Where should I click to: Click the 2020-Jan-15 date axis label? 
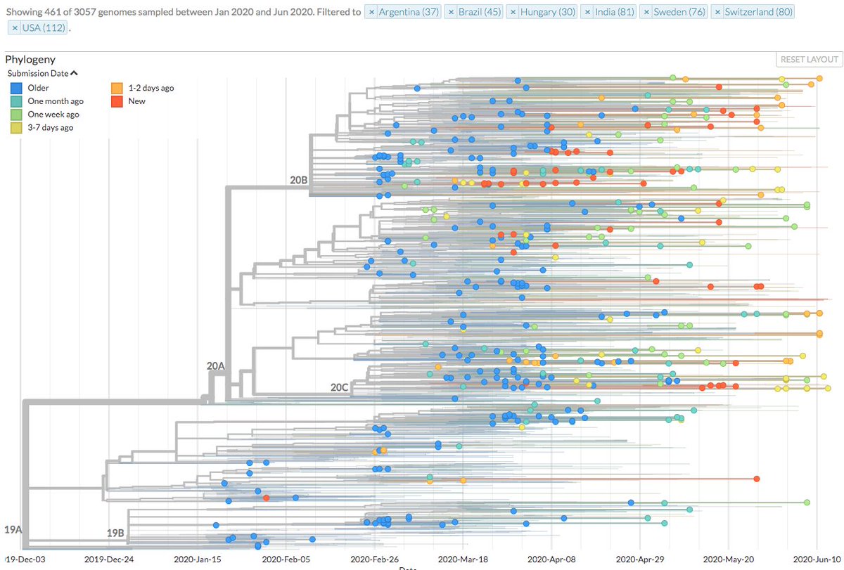(x=197, y=559)
